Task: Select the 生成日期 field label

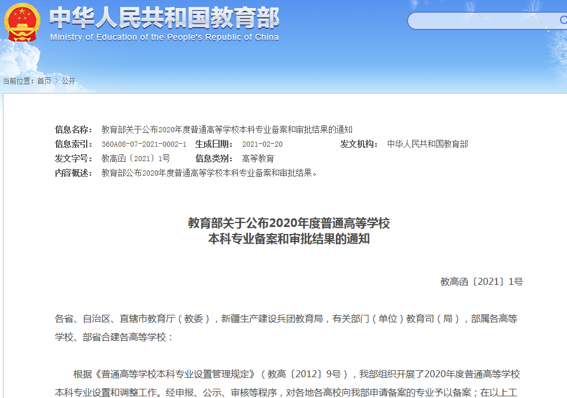Action: click(x=214, y=144)
